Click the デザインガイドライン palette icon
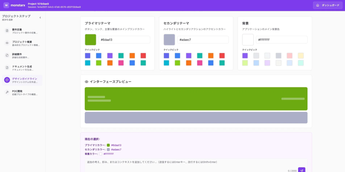This screenshot has width=345, height=172. [x=7, y=80]
